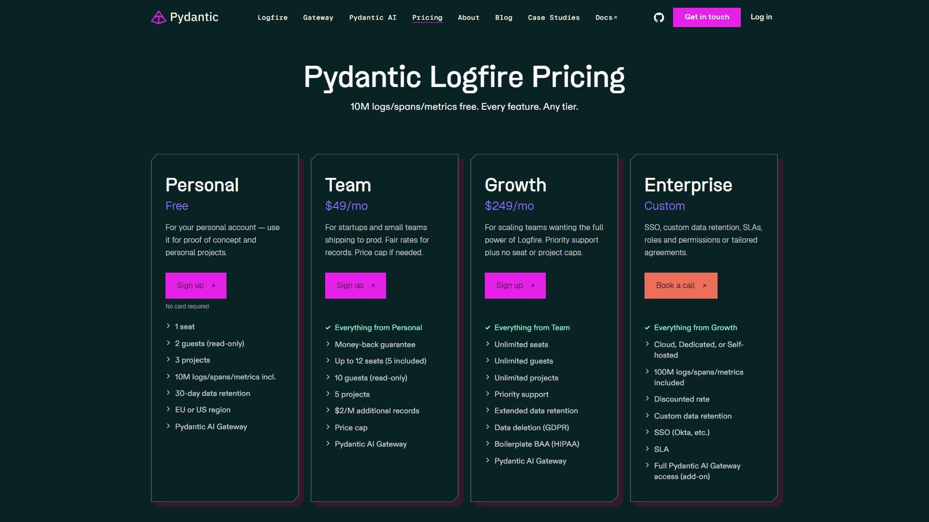Click the Log in link
The image size is (929, 522).
(x=761, y=17)
